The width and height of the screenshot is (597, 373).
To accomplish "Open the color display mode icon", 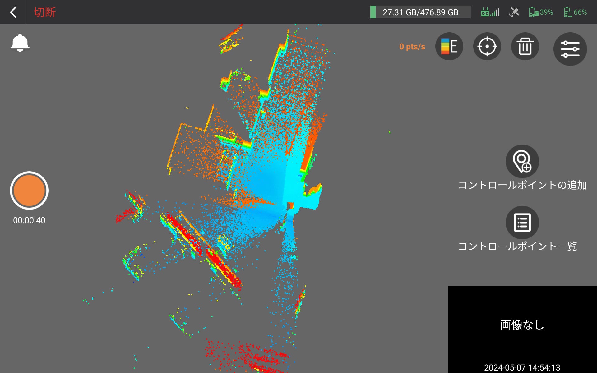I will (449, 47).
